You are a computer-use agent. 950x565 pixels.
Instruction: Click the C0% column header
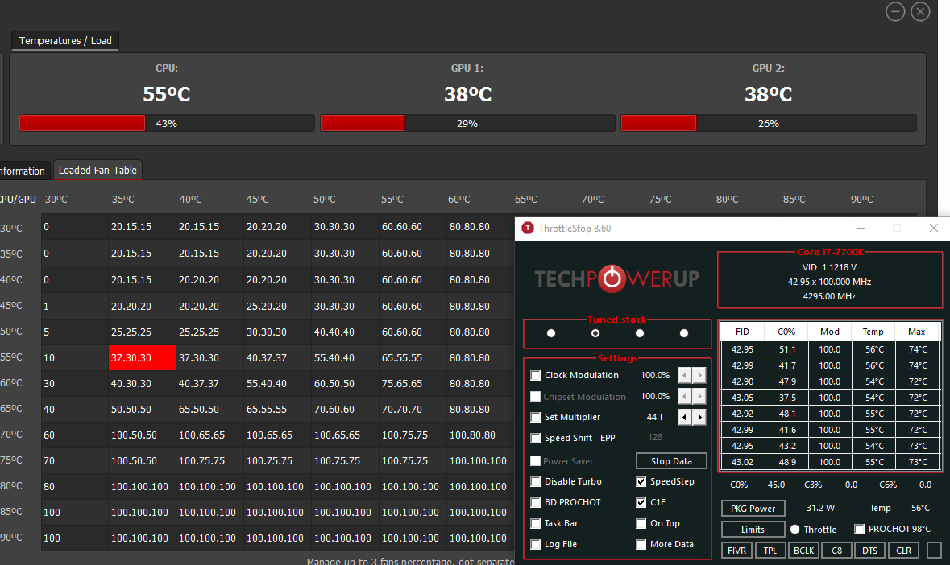point(786,332)
